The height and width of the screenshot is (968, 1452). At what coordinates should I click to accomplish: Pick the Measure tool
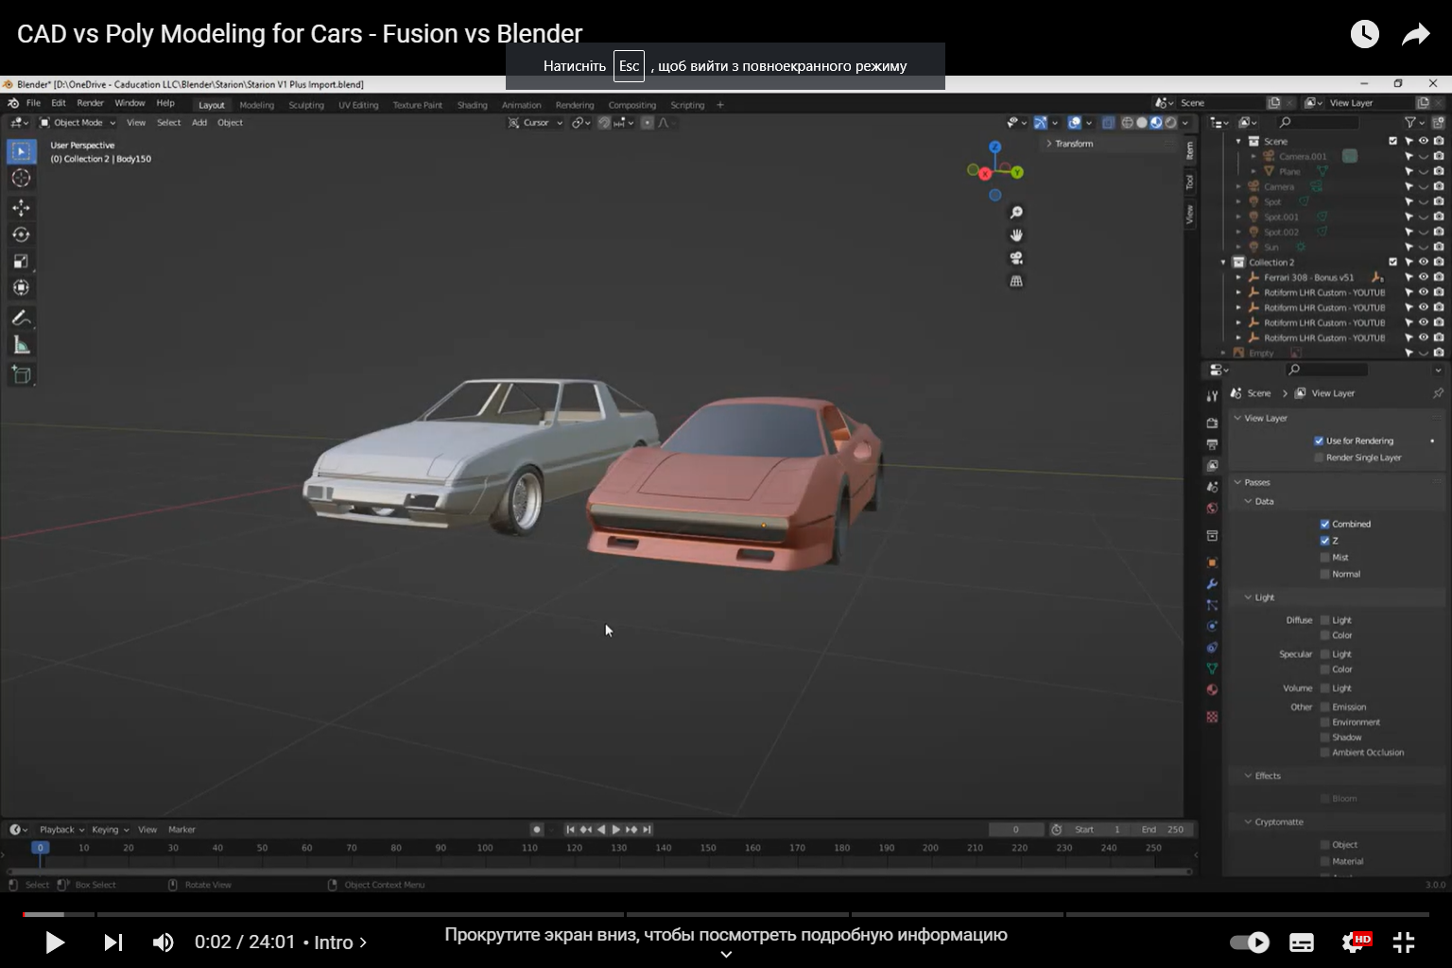click(21, 345)
